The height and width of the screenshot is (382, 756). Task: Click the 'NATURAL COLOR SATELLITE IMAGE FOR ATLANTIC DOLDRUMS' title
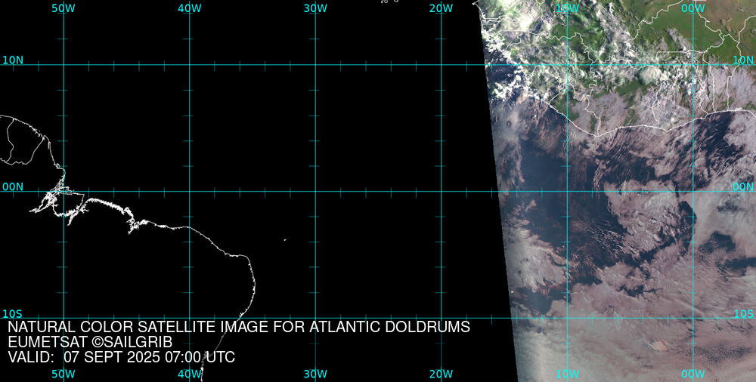pos(239,327)
